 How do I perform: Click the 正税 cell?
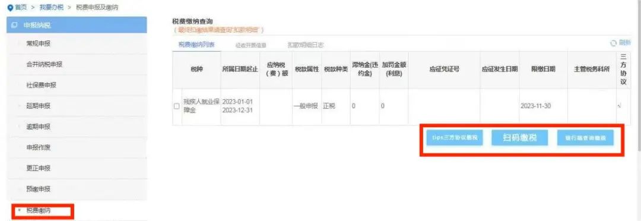[335, 107]
